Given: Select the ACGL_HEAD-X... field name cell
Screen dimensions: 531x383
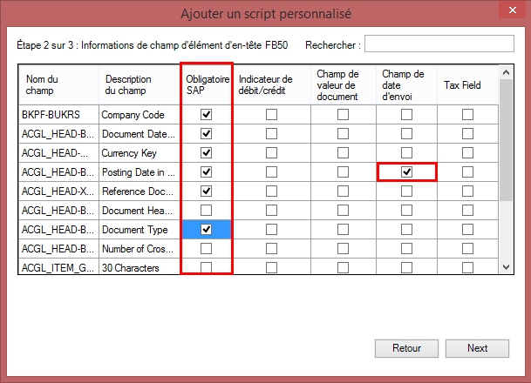Looking at the screenshot, I should pos(58,191).
